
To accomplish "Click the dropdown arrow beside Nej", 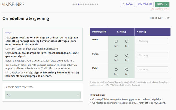I will tap(78, 95).
